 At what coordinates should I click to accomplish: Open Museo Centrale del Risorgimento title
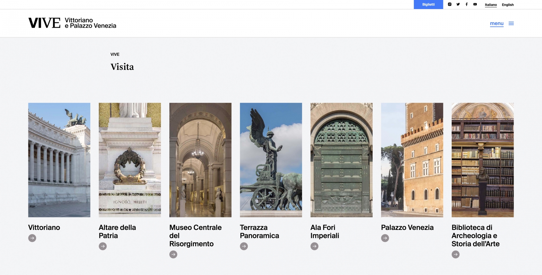tap(196, 236)
